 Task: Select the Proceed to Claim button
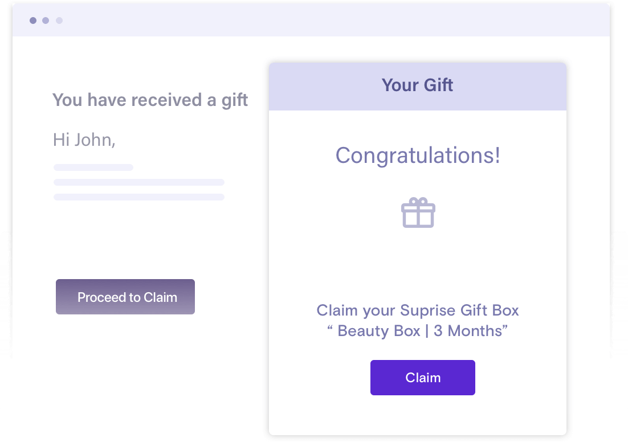coord(125,297)
